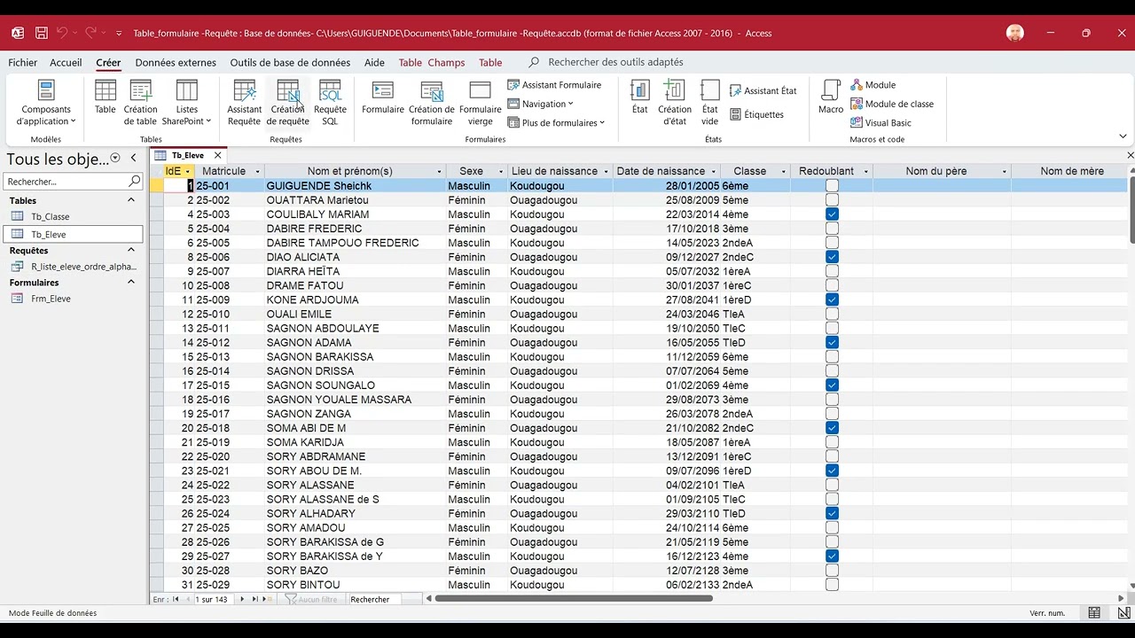Jump to last record in navigation bar
The width and height of the screenshot is (1135, 638).
pos(255,600)
